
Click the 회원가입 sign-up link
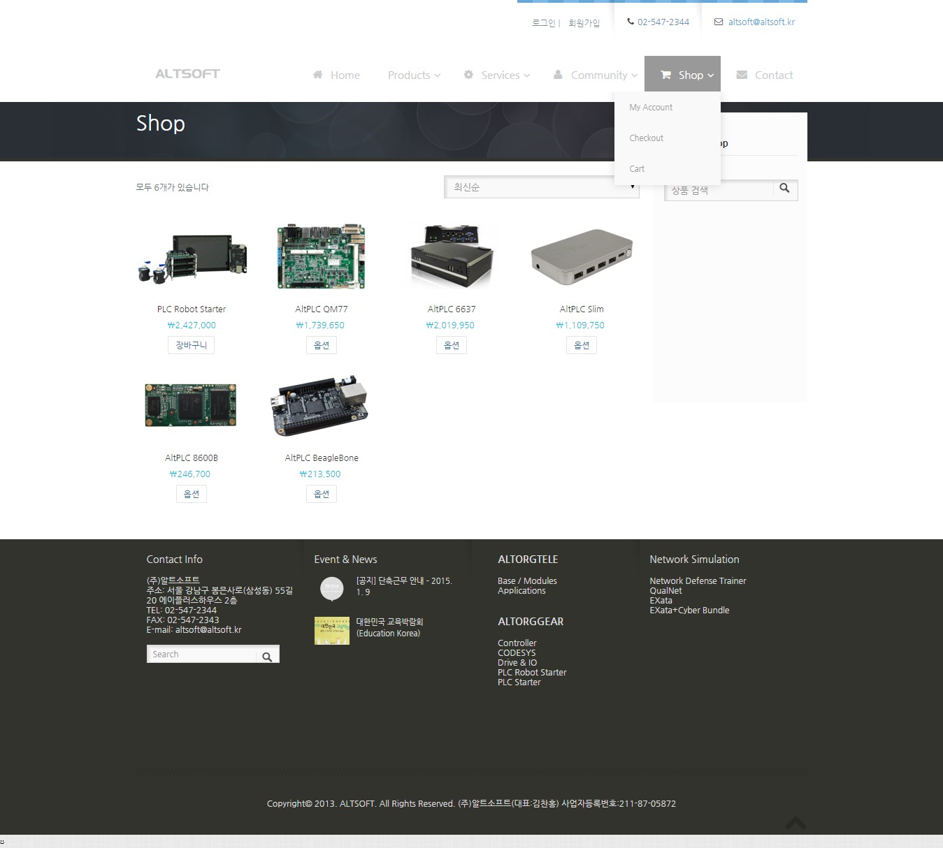[584, 23]
